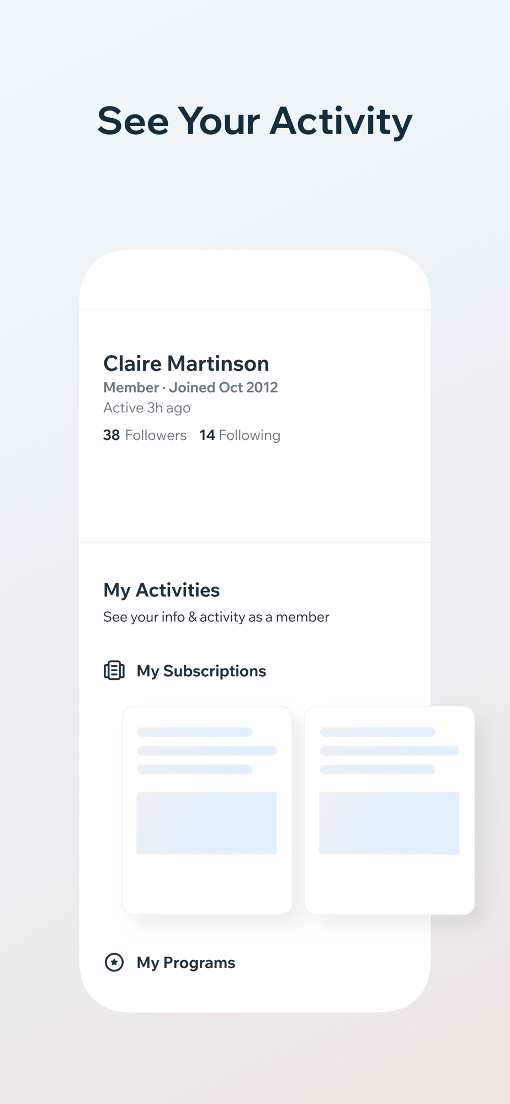Open the My Subscriptions section label

201,671
